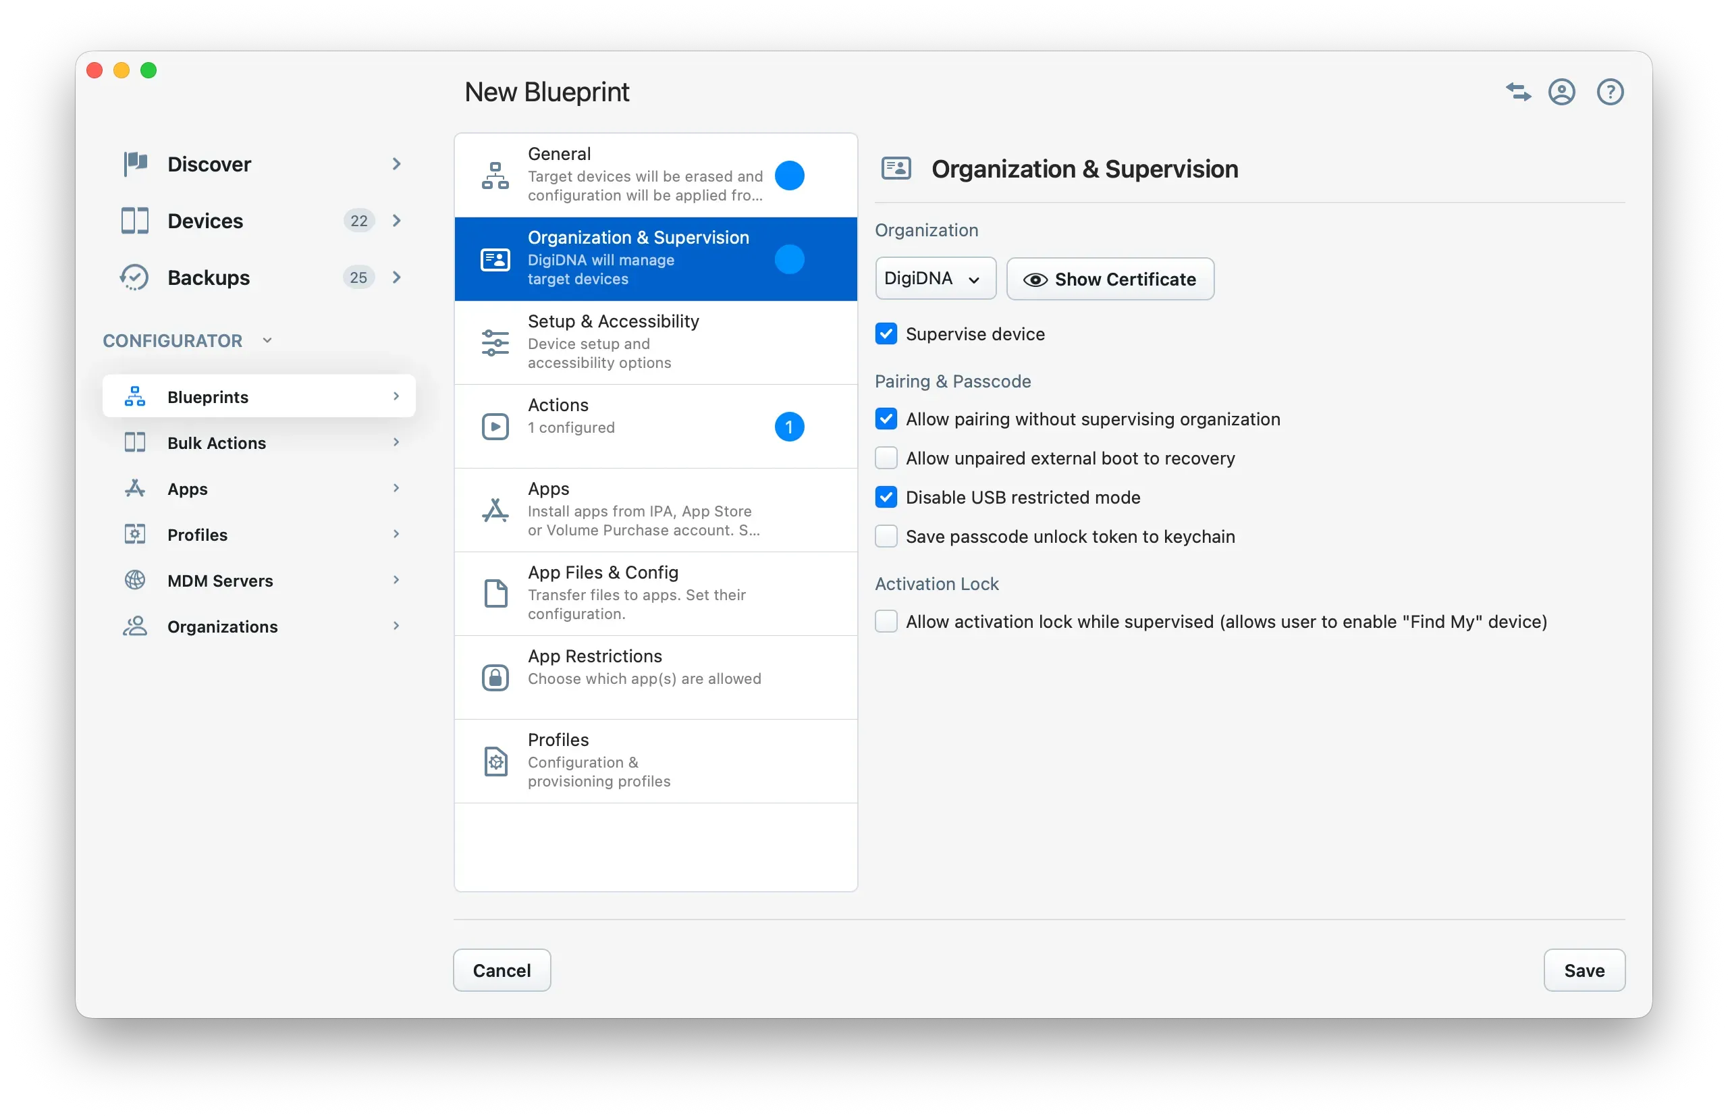The width and height of the screenshot is (1728, 1118).
Task: Expand the Devices chevron
Action: (x=396, y=221)
